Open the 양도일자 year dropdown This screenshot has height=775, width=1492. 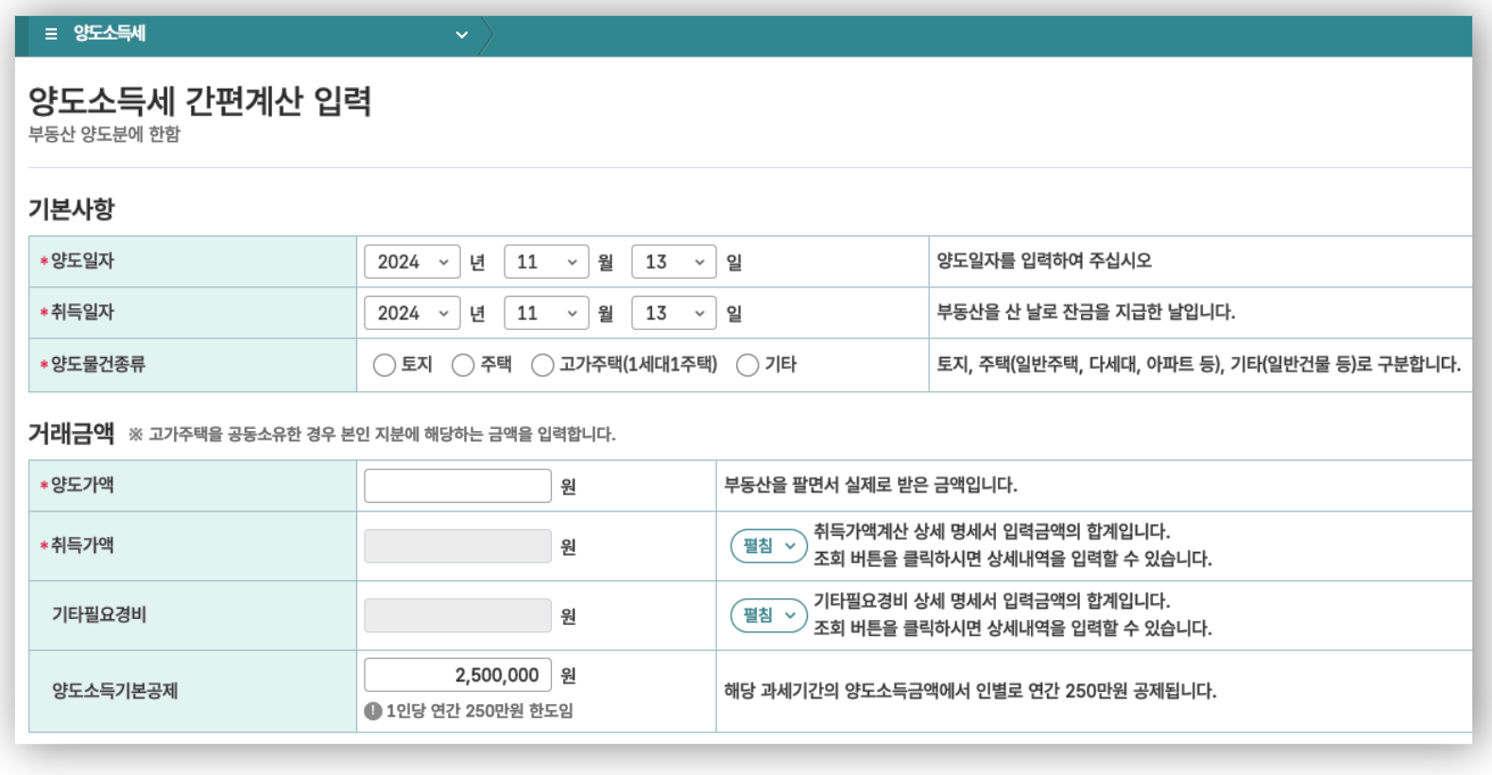[x=412, y=262]
